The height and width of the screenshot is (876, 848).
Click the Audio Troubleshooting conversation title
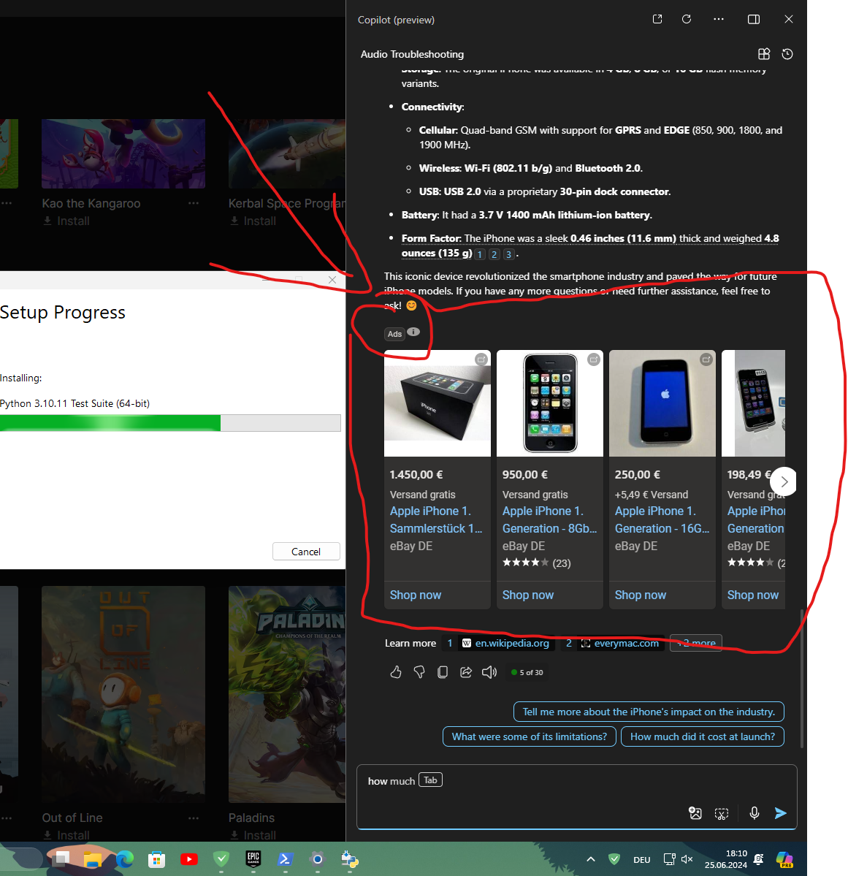click(412, 54)
